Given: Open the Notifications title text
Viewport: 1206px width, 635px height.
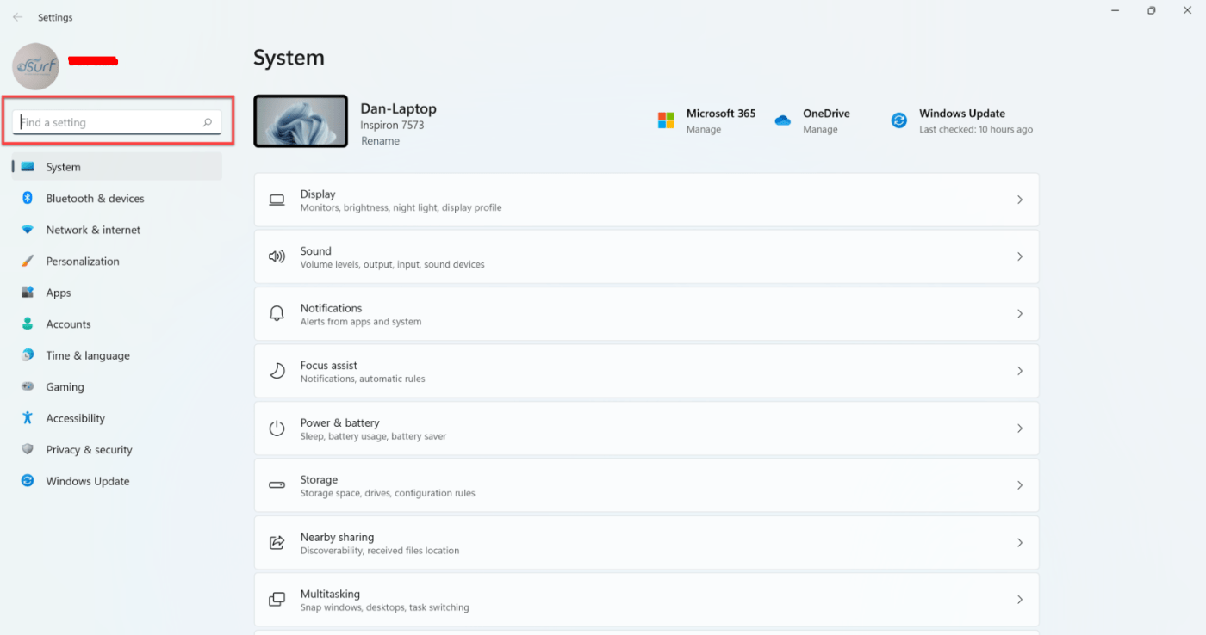Looking at the screenshot, I should [x=332, y=308].
